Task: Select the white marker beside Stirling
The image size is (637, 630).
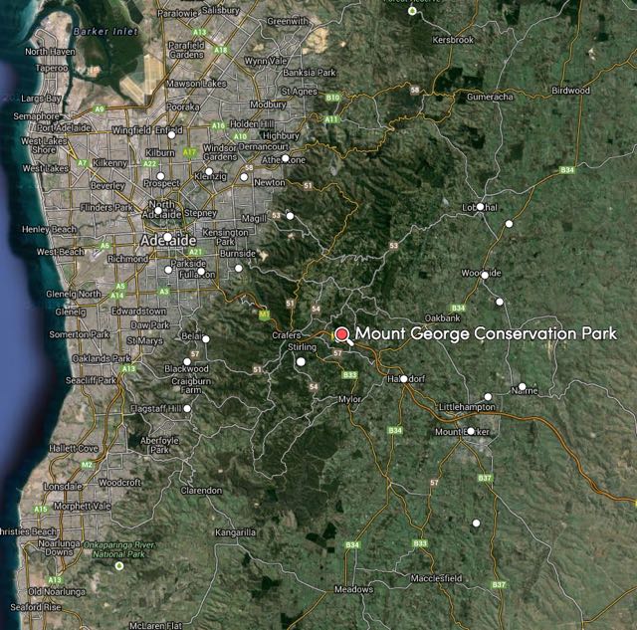Action: click(x=301, y=362)
